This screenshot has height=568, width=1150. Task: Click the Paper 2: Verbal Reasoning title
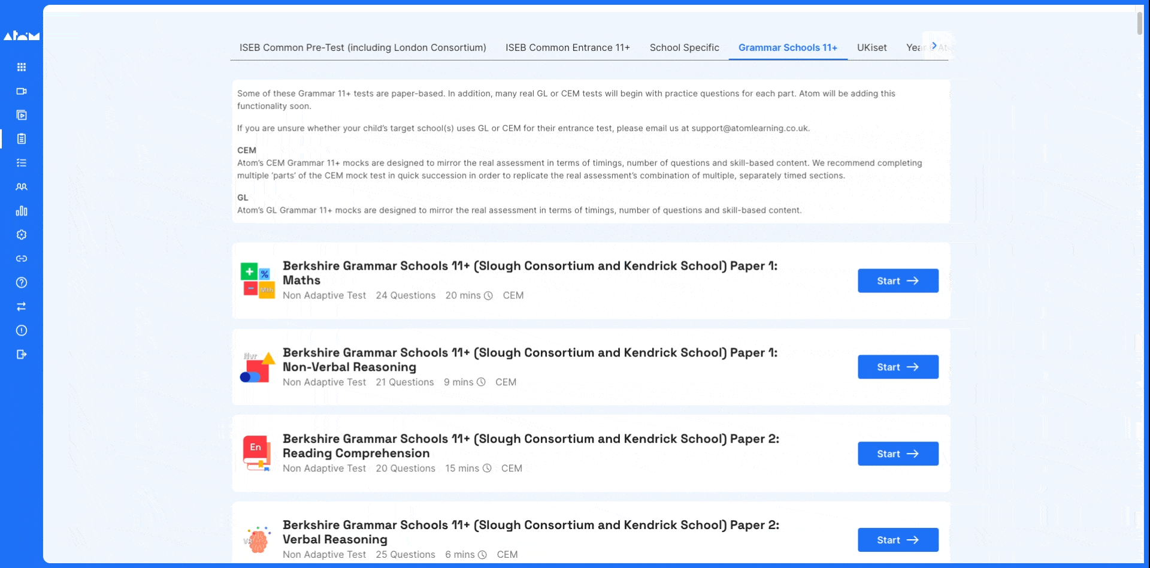pyautogui.click(x=531, y=532)
